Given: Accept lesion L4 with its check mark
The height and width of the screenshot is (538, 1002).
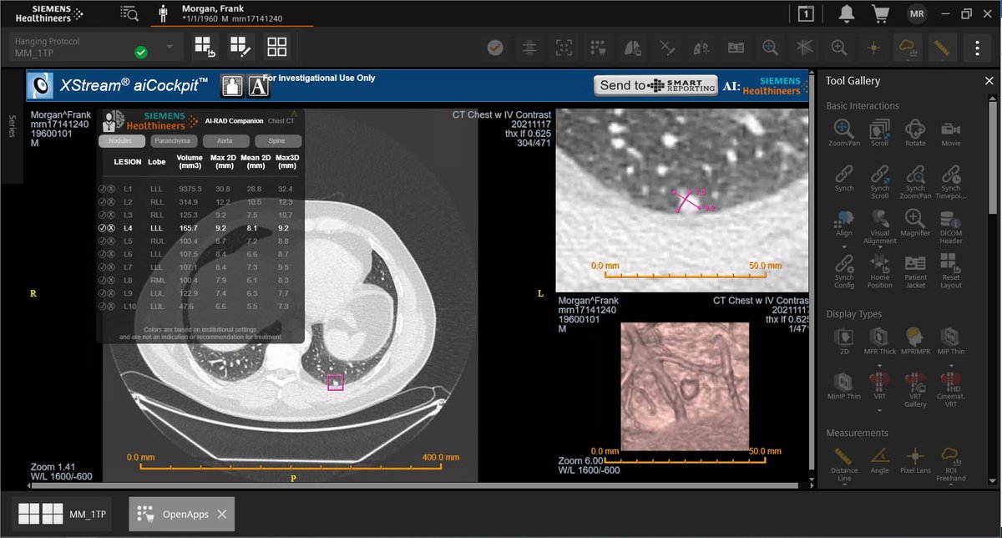Looking at the screenshot, I should pyautogui.click(x=102, y=227).
